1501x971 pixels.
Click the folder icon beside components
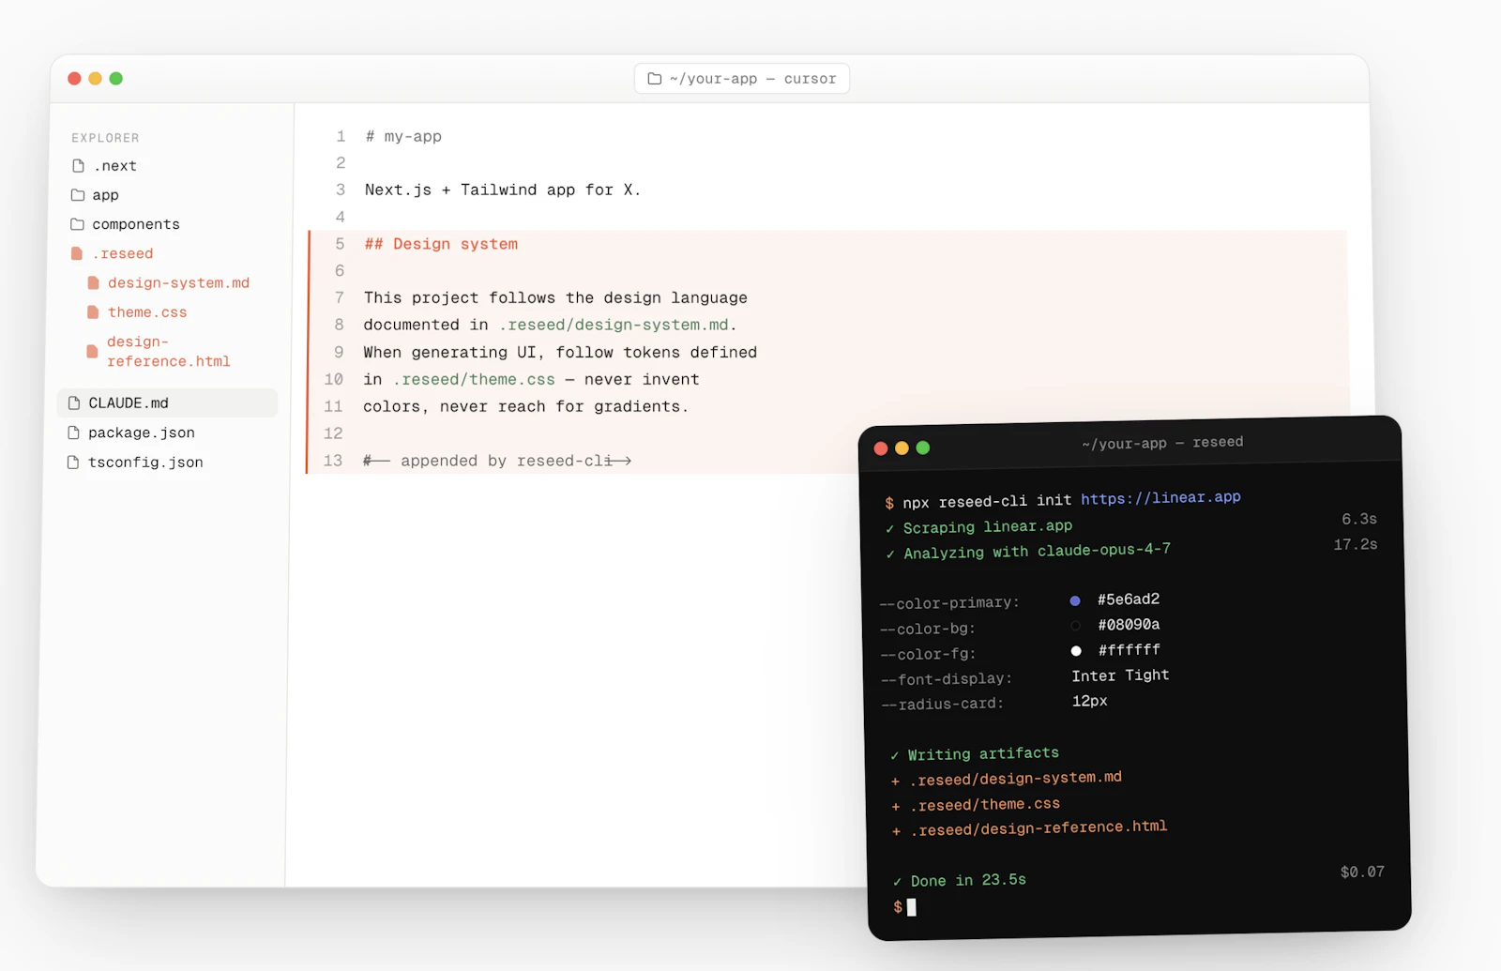point(78,224)
